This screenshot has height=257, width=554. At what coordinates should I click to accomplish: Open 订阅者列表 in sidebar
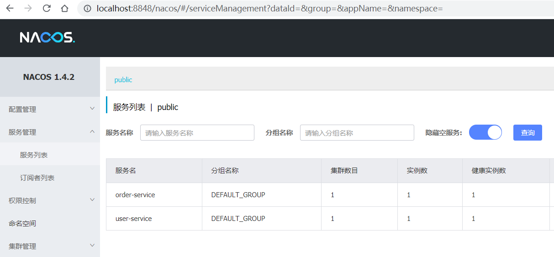pyautogui.click(x=37, y=178)
